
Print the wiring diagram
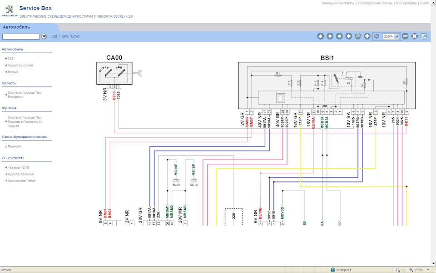358,36
